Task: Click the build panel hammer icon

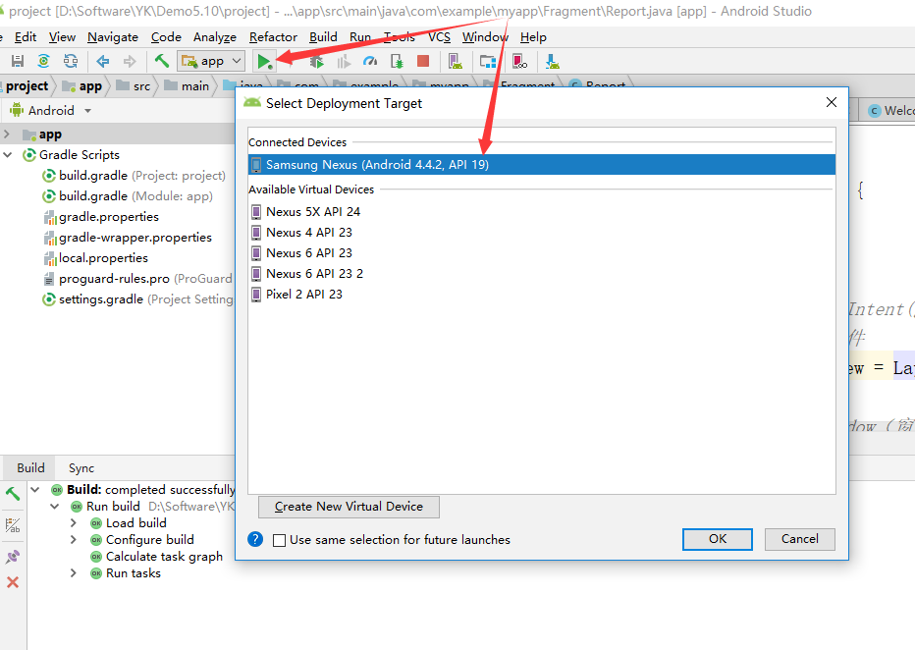Action: [x=13, y=494]
